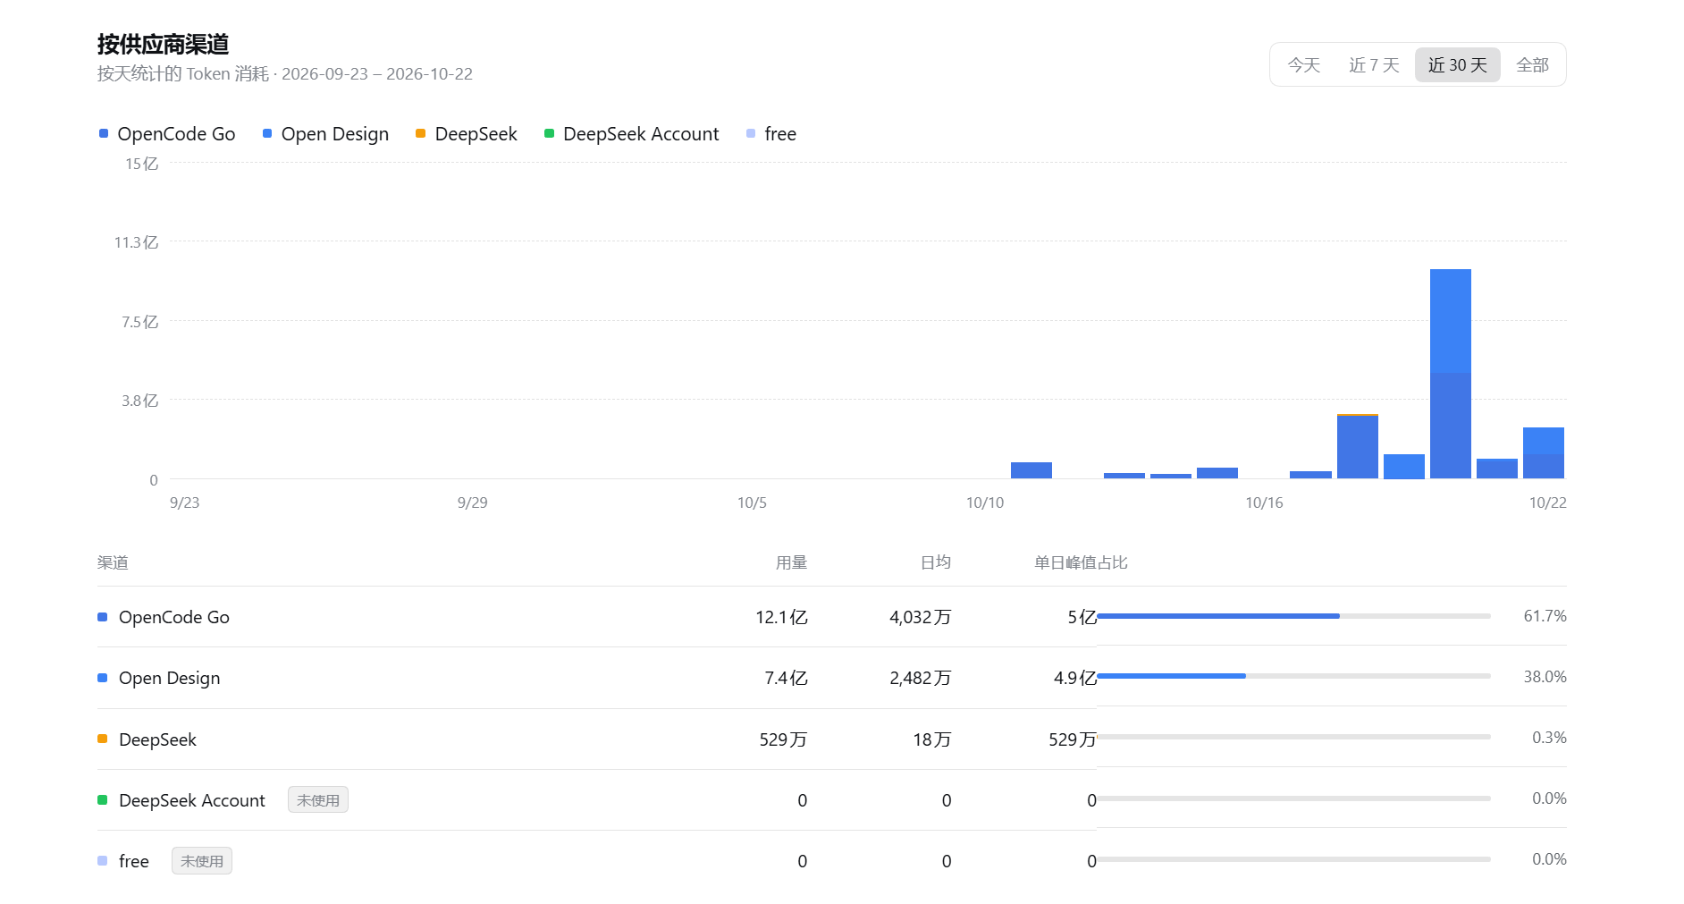Click the 4,032万 daily average value
Viewport: 1684px width, 904px height.
tap(920, 617)
